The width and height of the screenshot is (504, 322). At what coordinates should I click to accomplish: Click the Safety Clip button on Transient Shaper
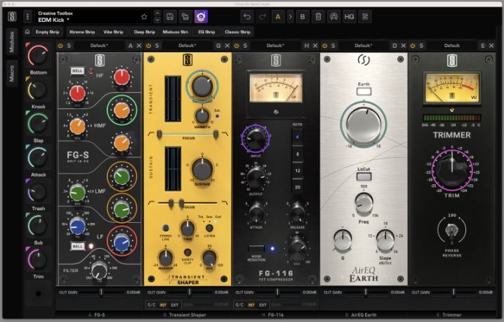tap(187, 252)
